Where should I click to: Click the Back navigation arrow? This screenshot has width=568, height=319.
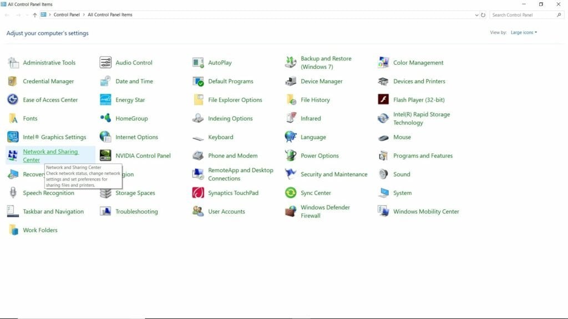[7, 15]
